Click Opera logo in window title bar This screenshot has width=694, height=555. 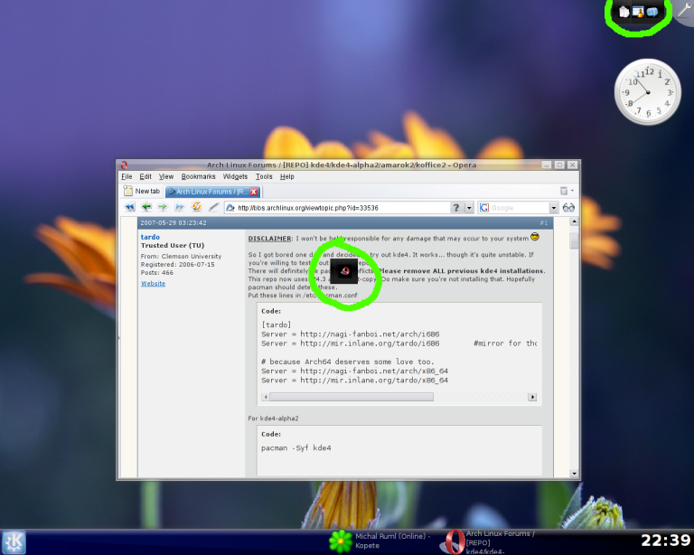pyautogui.click(x=124, y=165)
